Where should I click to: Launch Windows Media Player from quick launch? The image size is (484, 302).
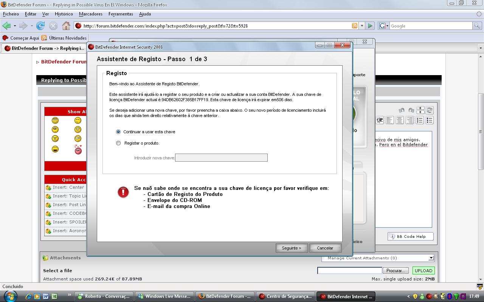37,296
